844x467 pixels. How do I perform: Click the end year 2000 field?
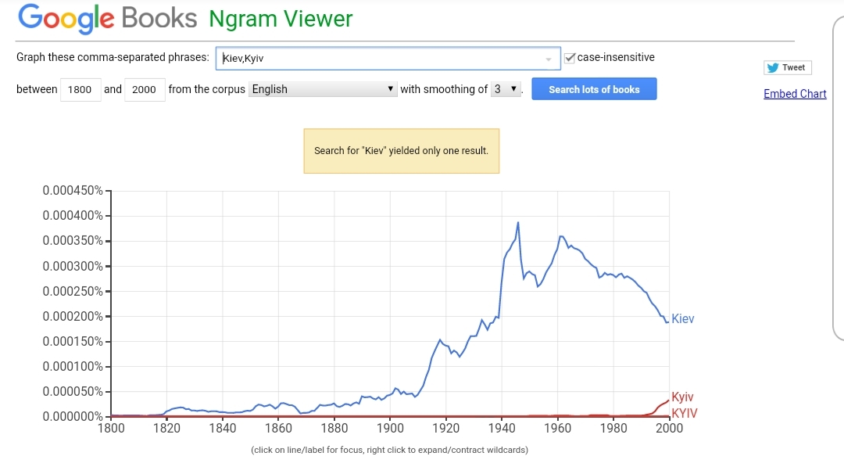point(144,89)
